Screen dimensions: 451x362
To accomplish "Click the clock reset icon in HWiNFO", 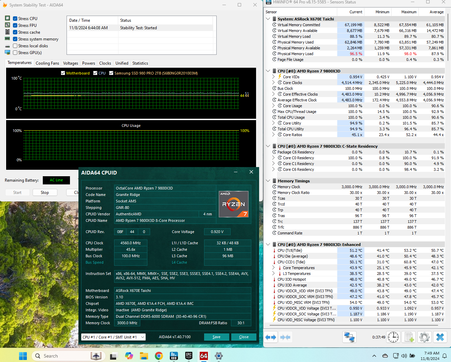I will point(393,337).
